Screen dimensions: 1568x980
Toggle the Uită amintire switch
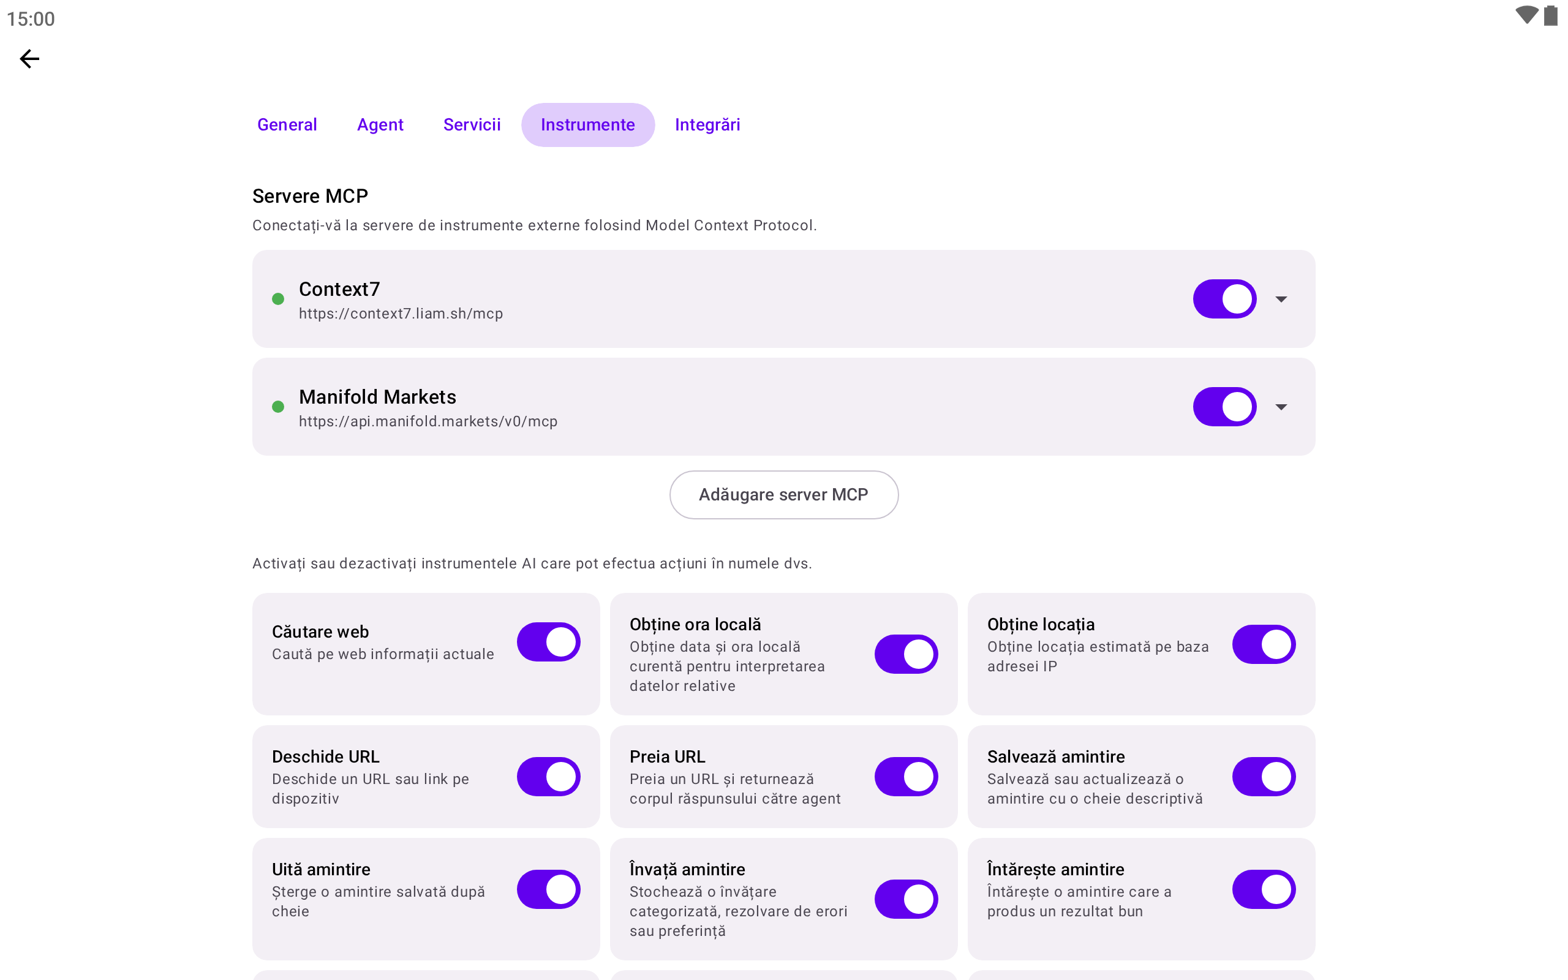(548, 889)
